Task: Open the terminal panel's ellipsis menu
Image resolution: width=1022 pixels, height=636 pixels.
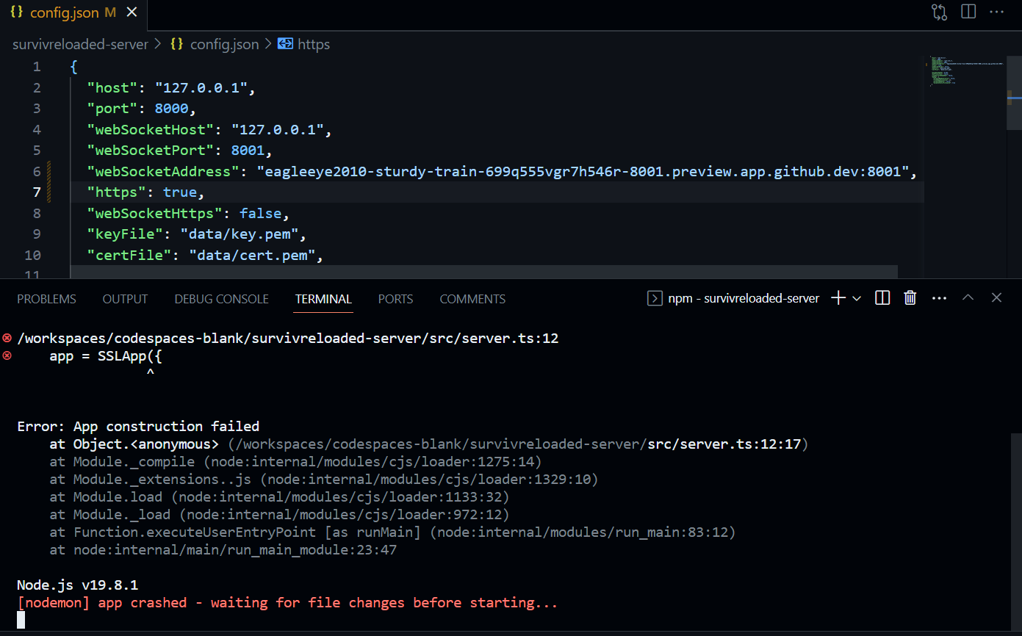Action: point(939,298)
